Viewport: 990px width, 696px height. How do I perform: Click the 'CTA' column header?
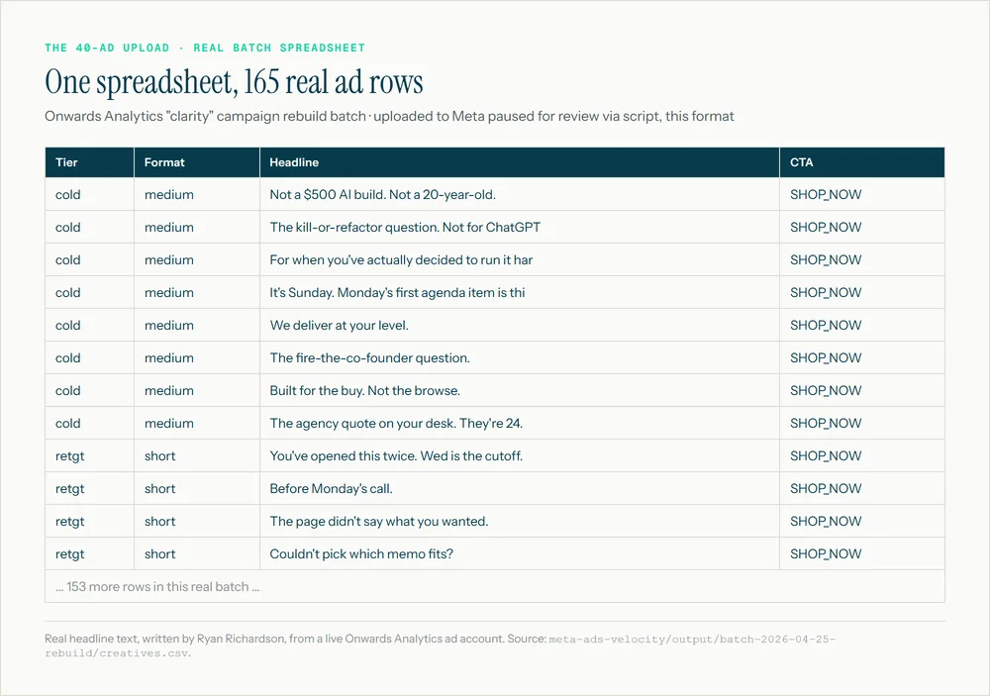point(862,162)
